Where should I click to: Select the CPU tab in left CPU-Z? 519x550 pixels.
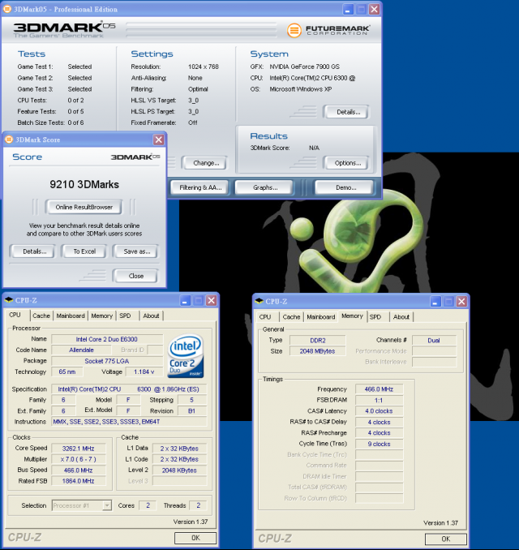click(x=15, y=315)
